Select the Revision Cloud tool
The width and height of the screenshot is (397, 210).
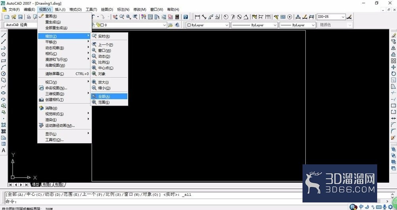point(3,80)
